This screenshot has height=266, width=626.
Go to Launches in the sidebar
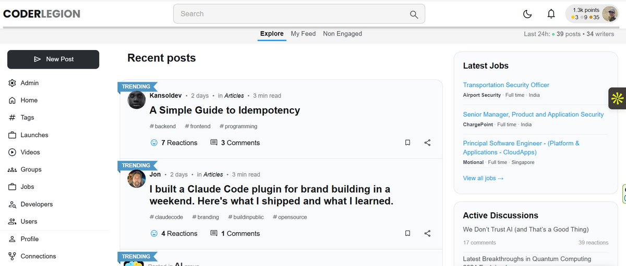click(x=34, y=135)
